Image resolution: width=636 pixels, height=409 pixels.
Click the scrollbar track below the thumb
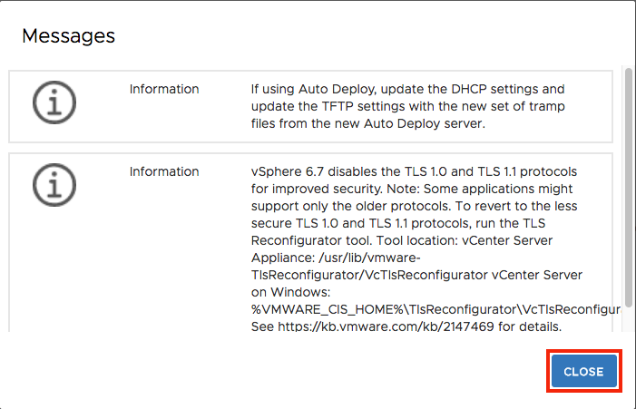click(629, 320)
